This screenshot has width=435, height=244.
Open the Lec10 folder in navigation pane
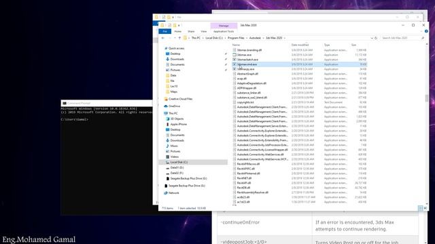[x=174, y=86]
